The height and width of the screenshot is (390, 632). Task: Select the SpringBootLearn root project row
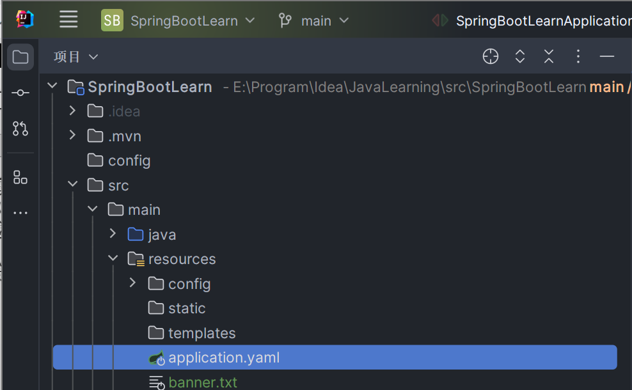[335, 87]
